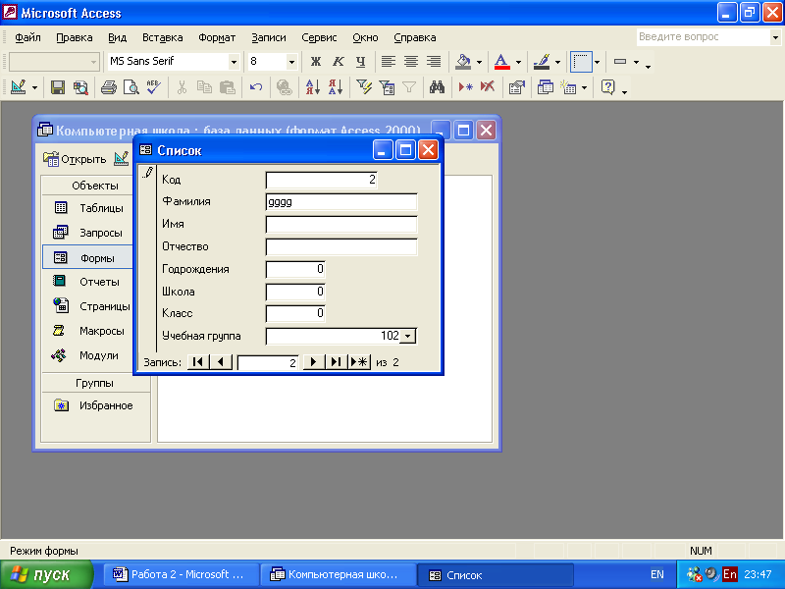
Task: Switch to Работа 2 - Microsoft taskbar item
Action: tap(181, 574)
